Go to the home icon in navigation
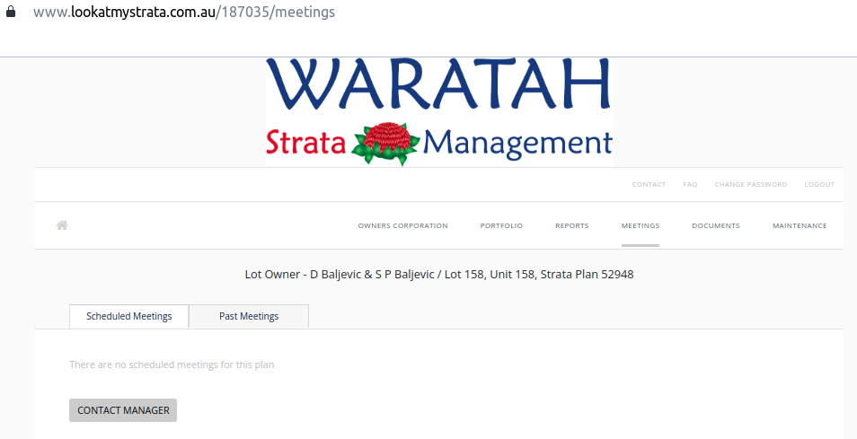This screenshot has height=439, width=857. coord(62,225)
